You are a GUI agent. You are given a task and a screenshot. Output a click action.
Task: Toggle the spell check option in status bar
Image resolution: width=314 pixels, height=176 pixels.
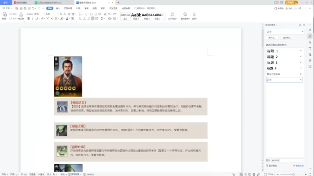point(75,174)
